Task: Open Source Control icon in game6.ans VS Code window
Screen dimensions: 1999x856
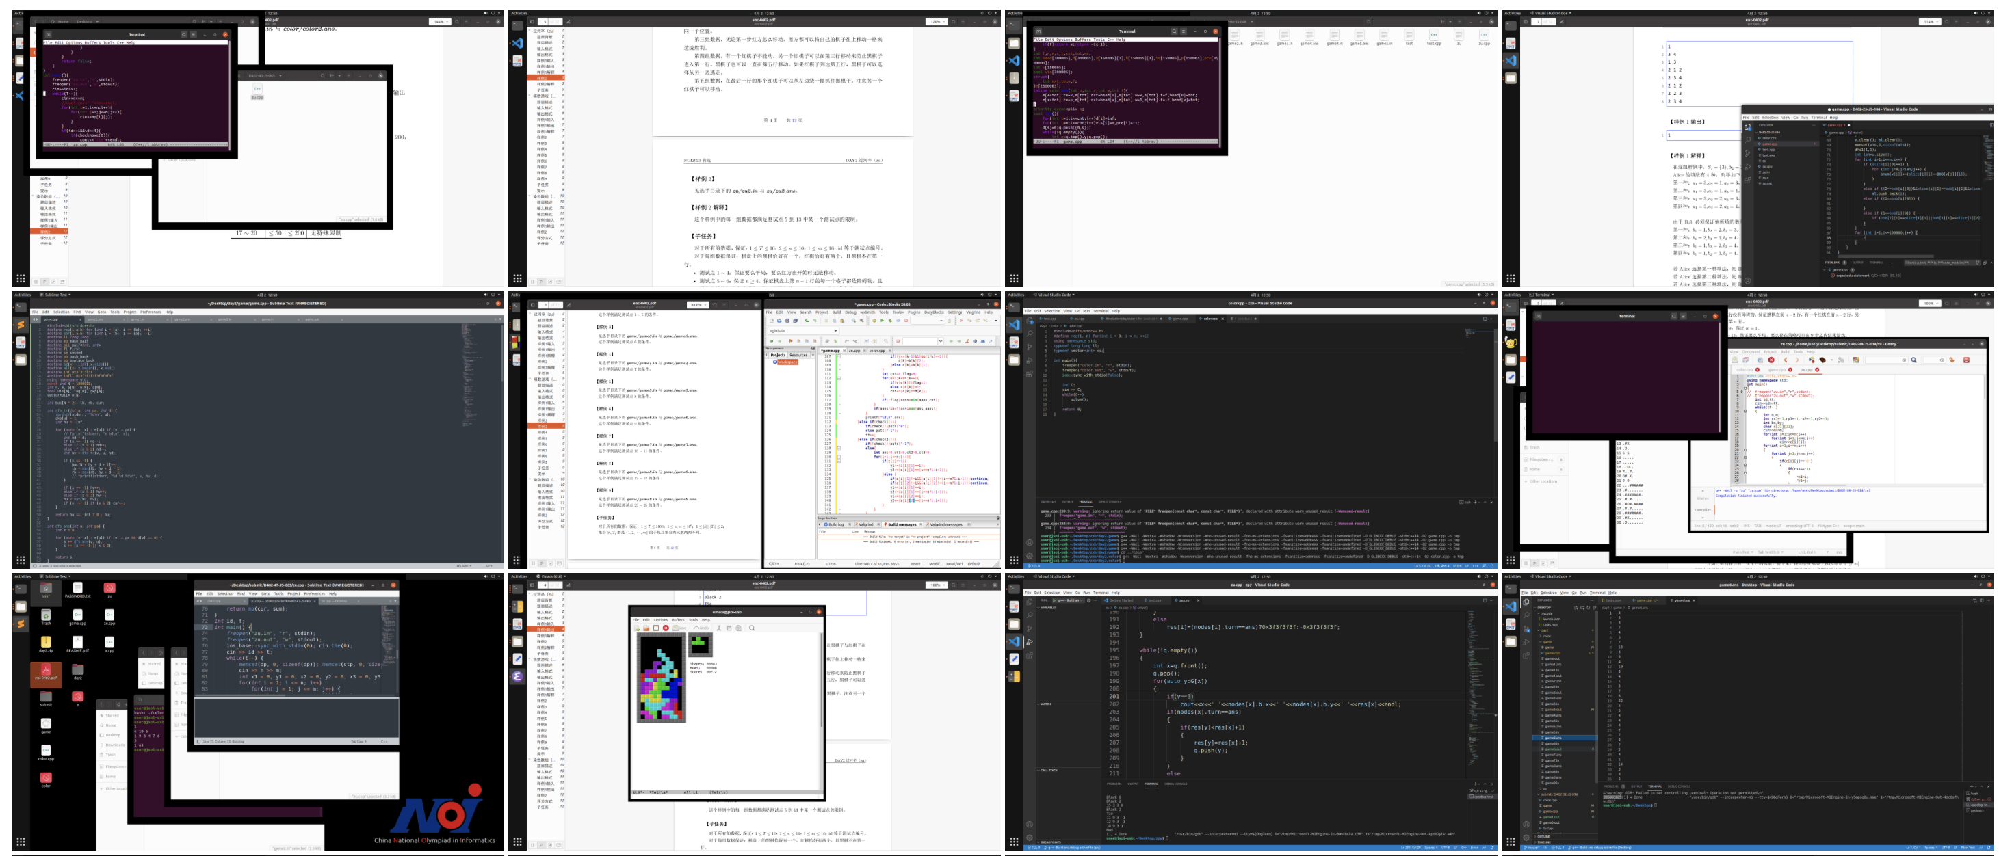Action: (1526, 629)
